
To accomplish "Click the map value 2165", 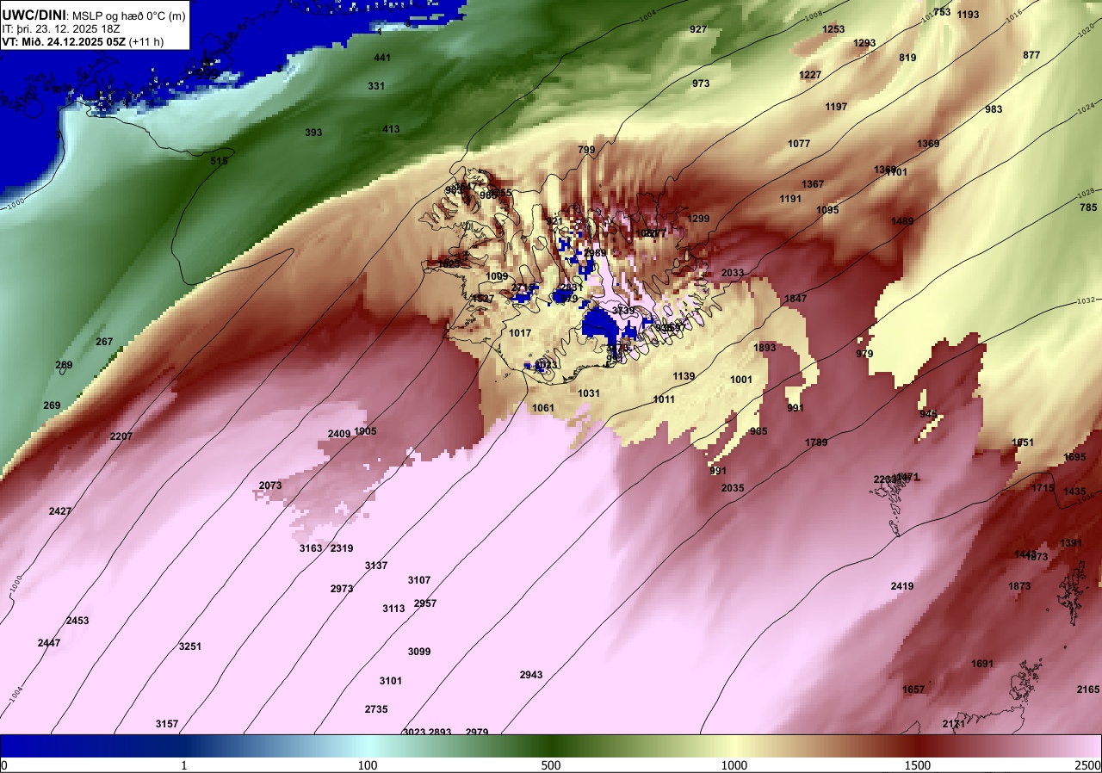I will [1088, 690].
